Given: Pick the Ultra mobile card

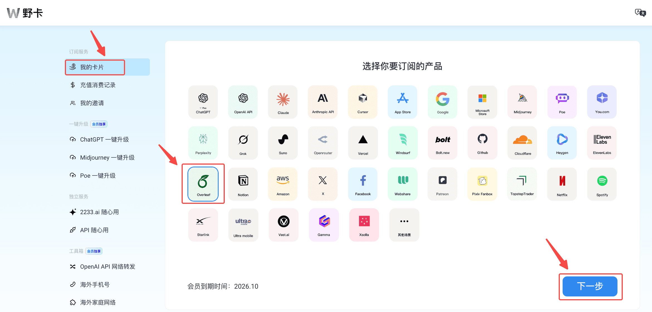Looking at the screenshot, I should click(243, 225).
